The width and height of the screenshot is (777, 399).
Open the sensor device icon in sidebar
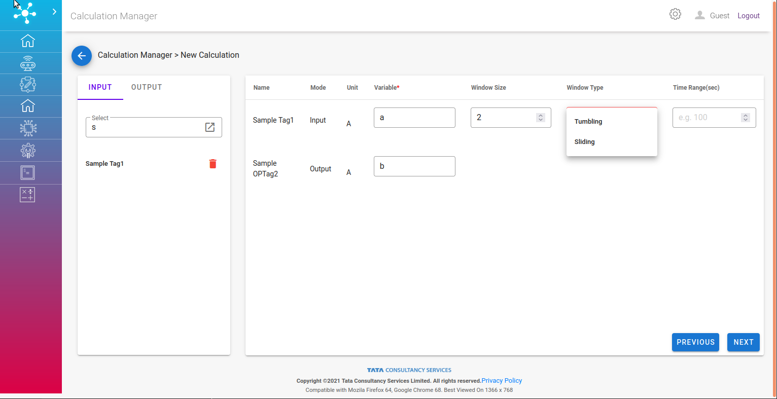(x=28, y=63)
